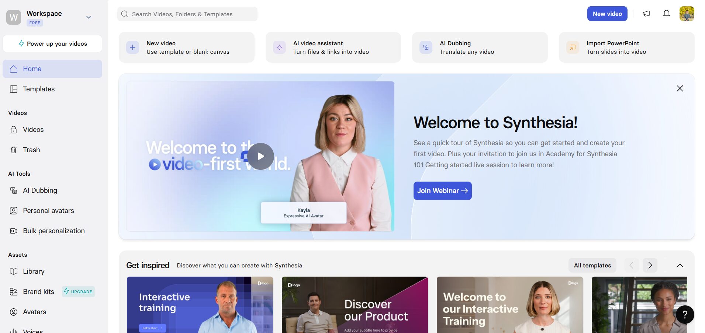Click the blue New video button
This screenshot has height=333, width=705.
click(607, 14)
